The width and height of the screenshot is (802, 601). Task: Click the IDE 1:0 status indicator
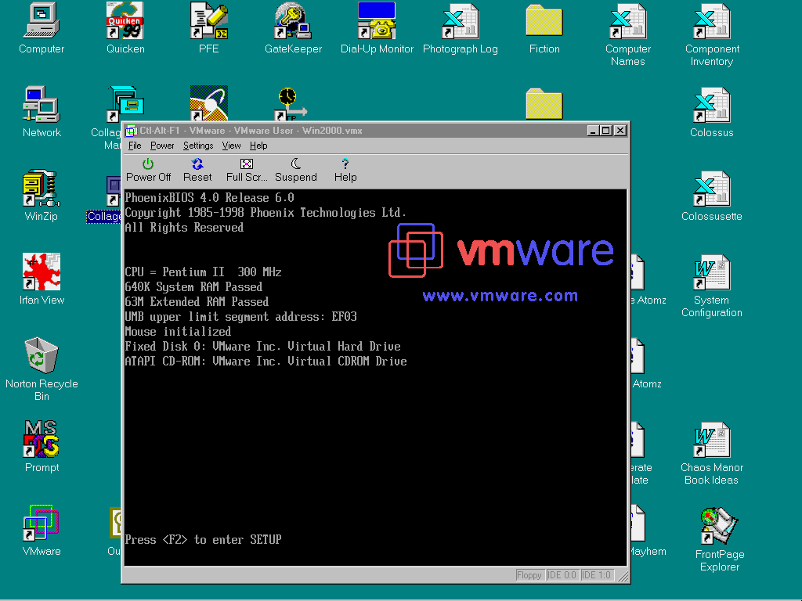(596, 575)
